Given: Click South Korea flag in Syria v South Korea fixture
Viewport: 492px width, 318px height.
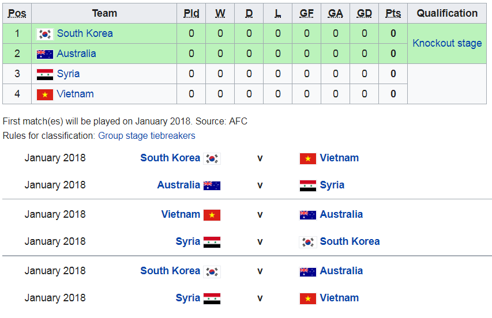Looking at the screenshot, I should point(308,242).
